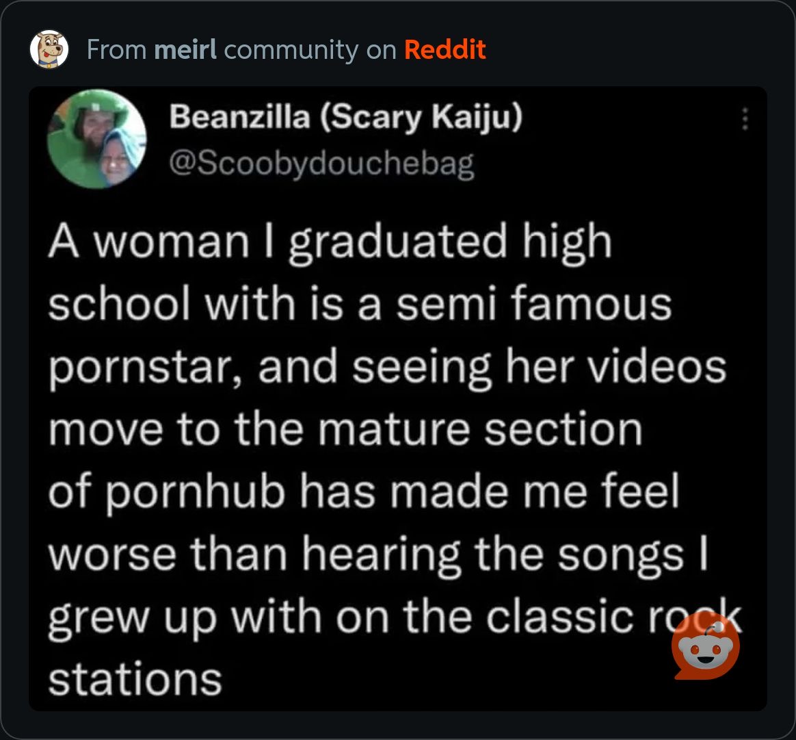Click the final word "stations"

(135, 679)
